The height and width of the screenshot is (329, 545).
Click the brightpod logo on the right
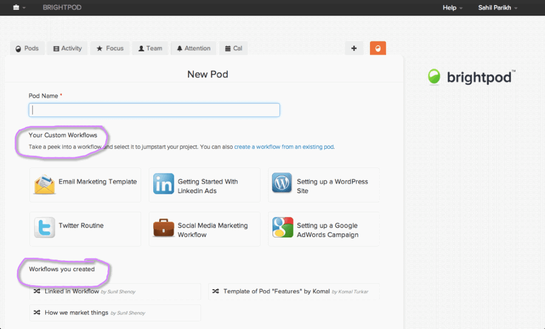tap(471, 77)
